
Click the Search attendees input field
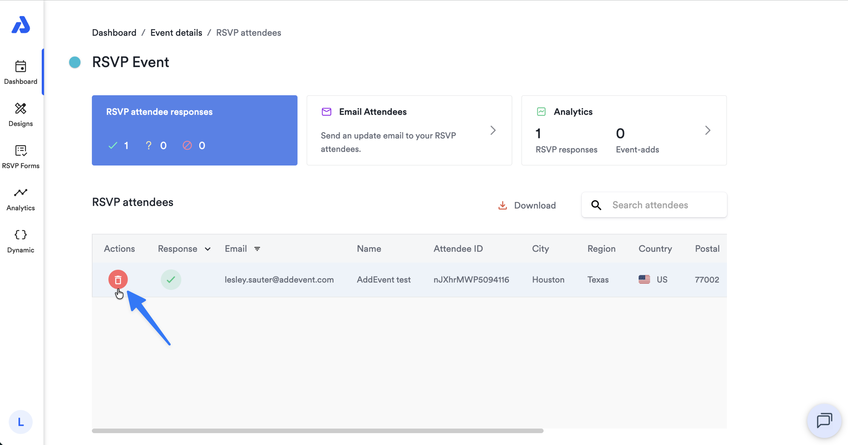pyautogui.click(x=654, y=205)
